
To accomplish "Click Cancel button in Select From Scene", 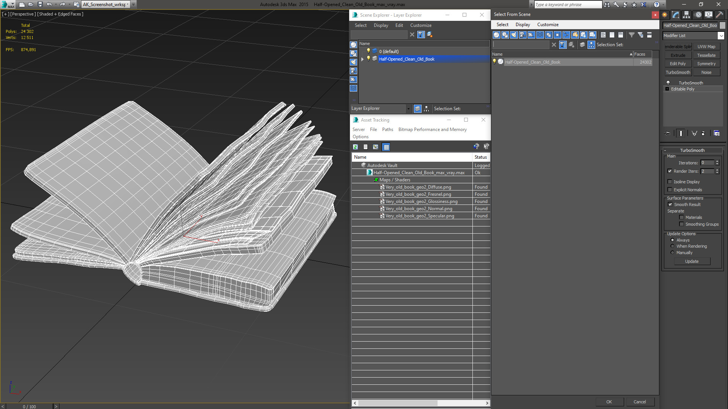I will point(640,402).
